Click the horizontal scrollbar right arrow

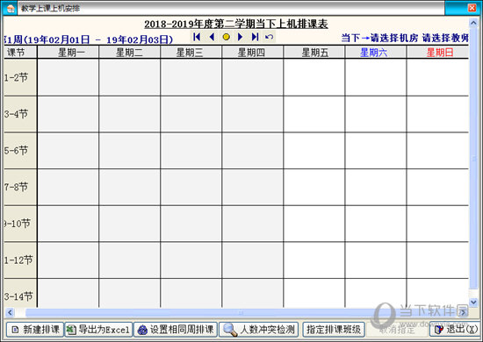click(463, 312)
